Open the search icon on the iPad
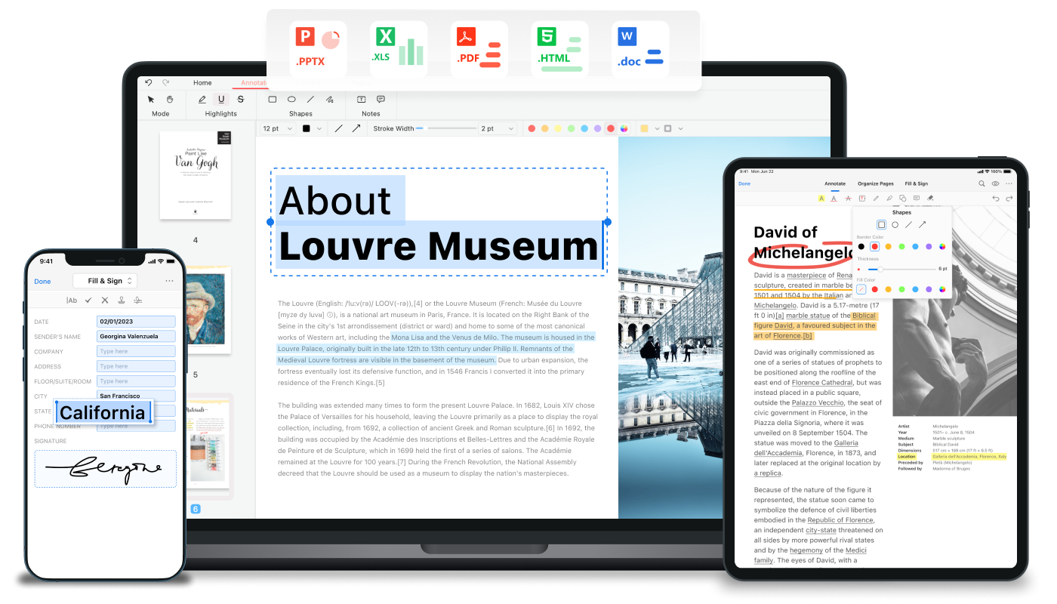This screenshot has width=1057, height=604. (981, 183)
